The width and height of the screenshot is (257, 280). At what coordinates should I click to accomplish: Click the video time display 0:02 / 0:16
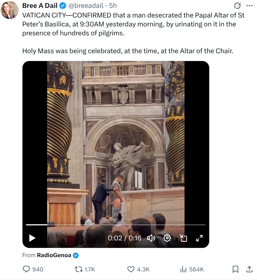coord(124,238)
